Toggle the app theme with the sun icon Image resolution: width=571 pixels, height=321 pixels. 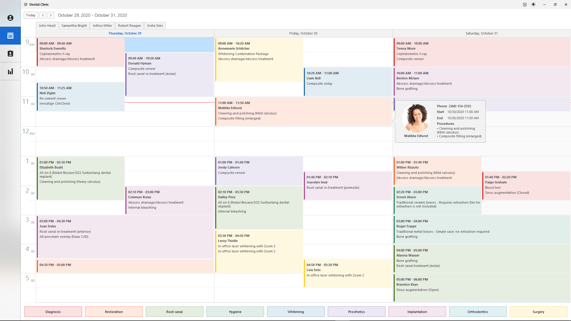tap(533, 4)
